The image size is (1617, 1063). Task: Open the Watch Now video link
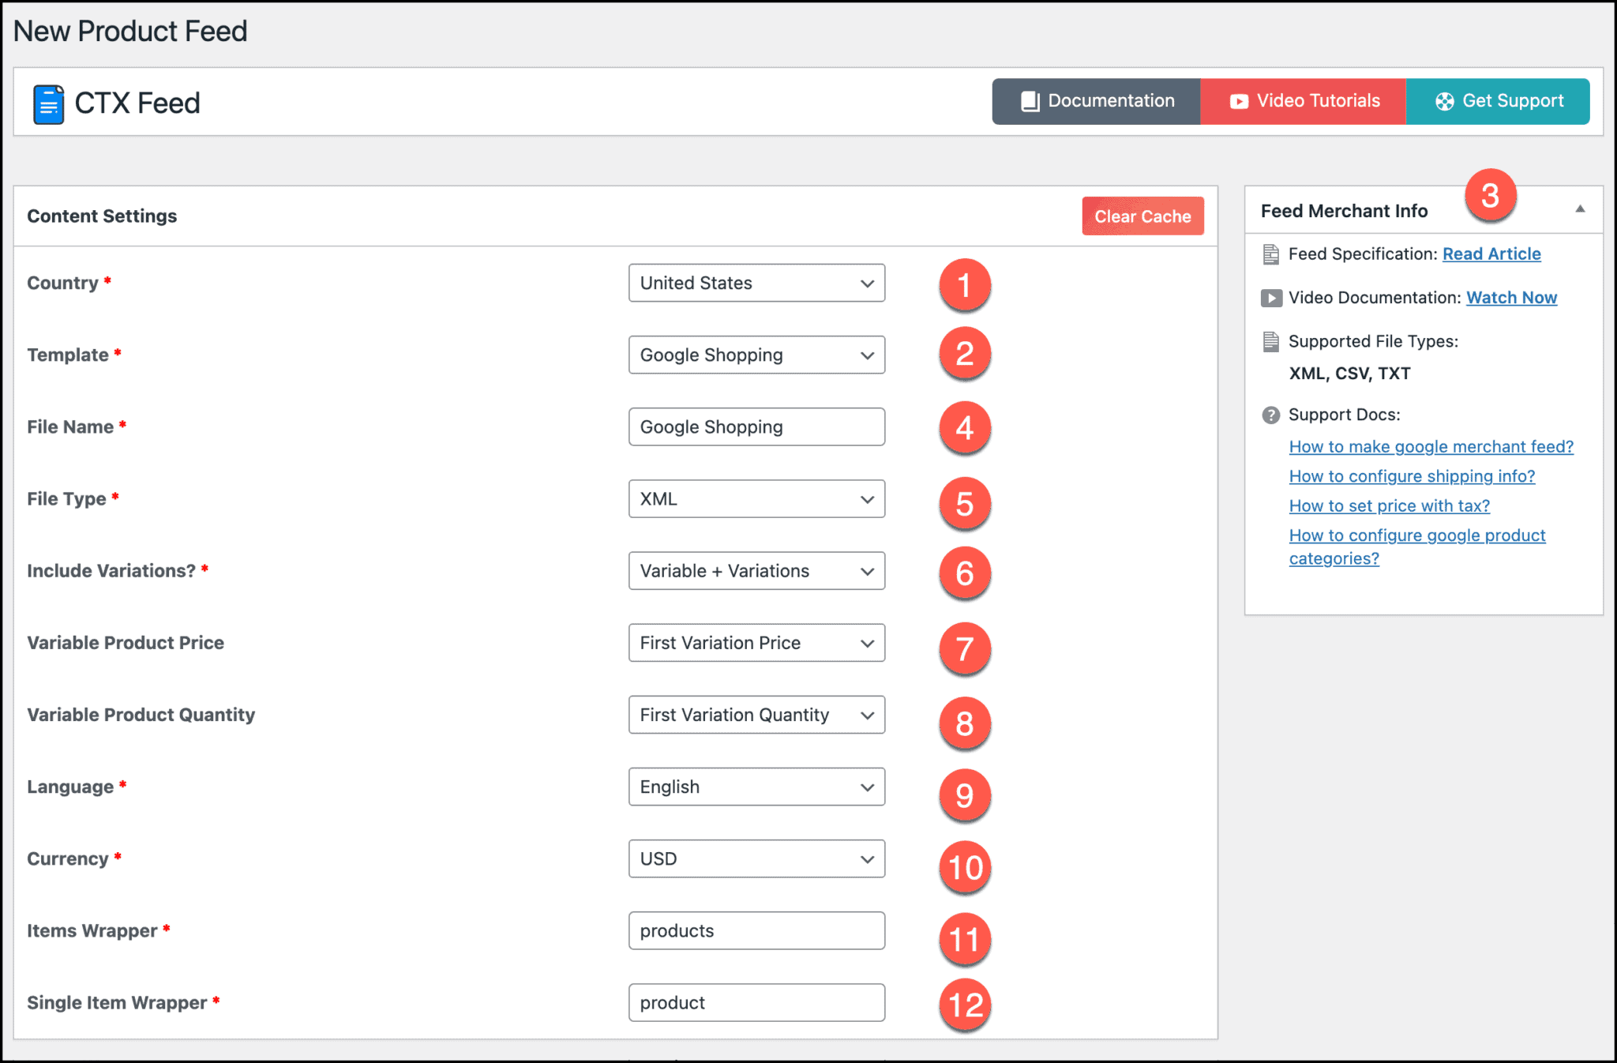coord(1511,298)
